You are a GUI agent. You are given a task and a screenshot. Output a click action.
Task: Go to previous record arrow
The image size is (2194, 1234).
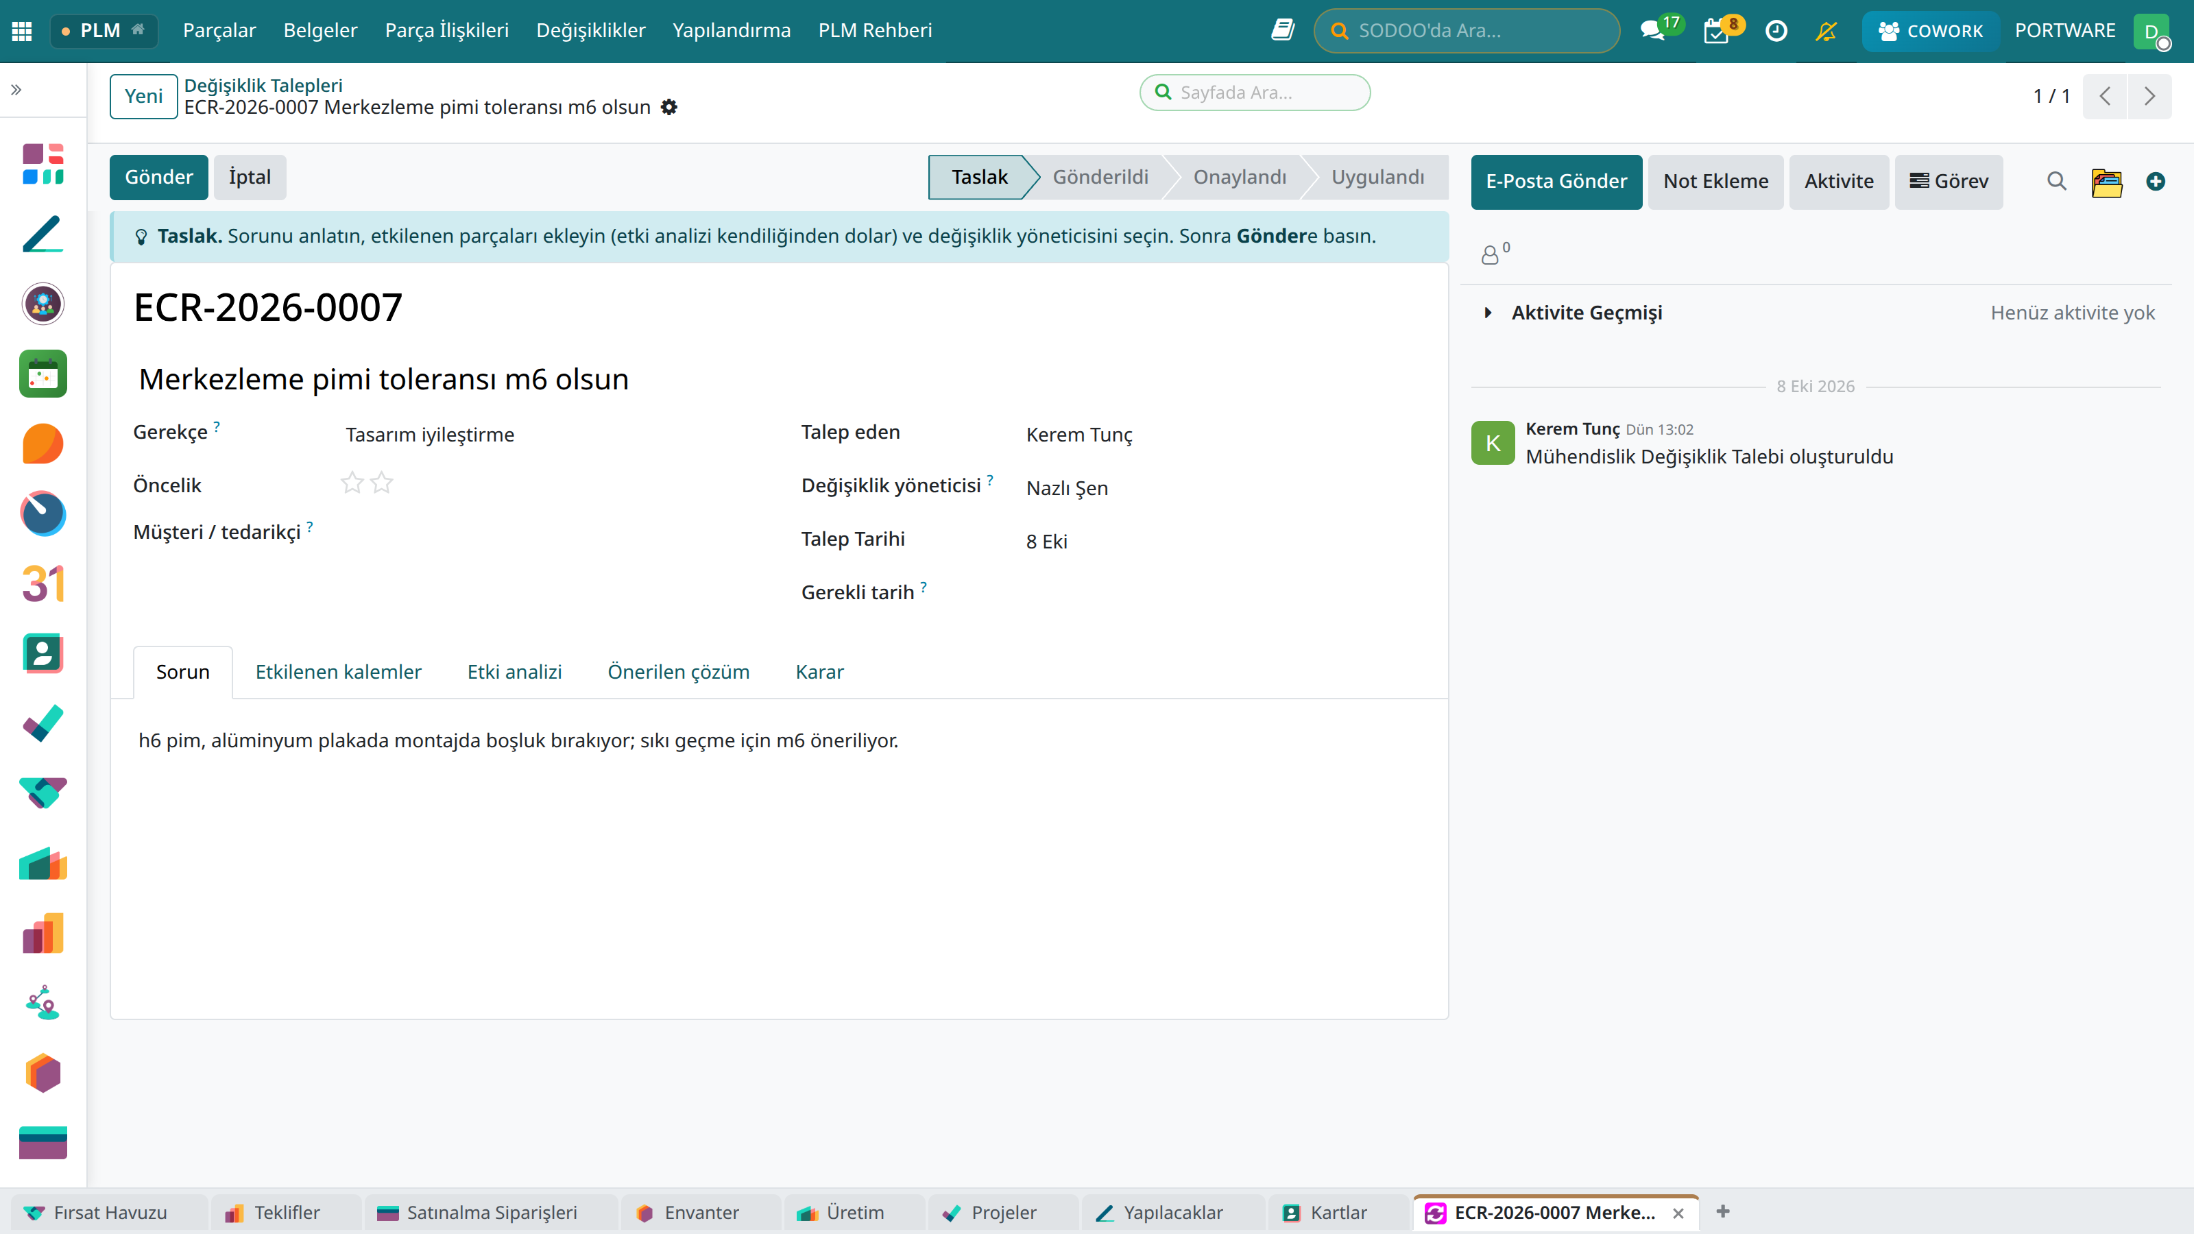pos(2105,96)
